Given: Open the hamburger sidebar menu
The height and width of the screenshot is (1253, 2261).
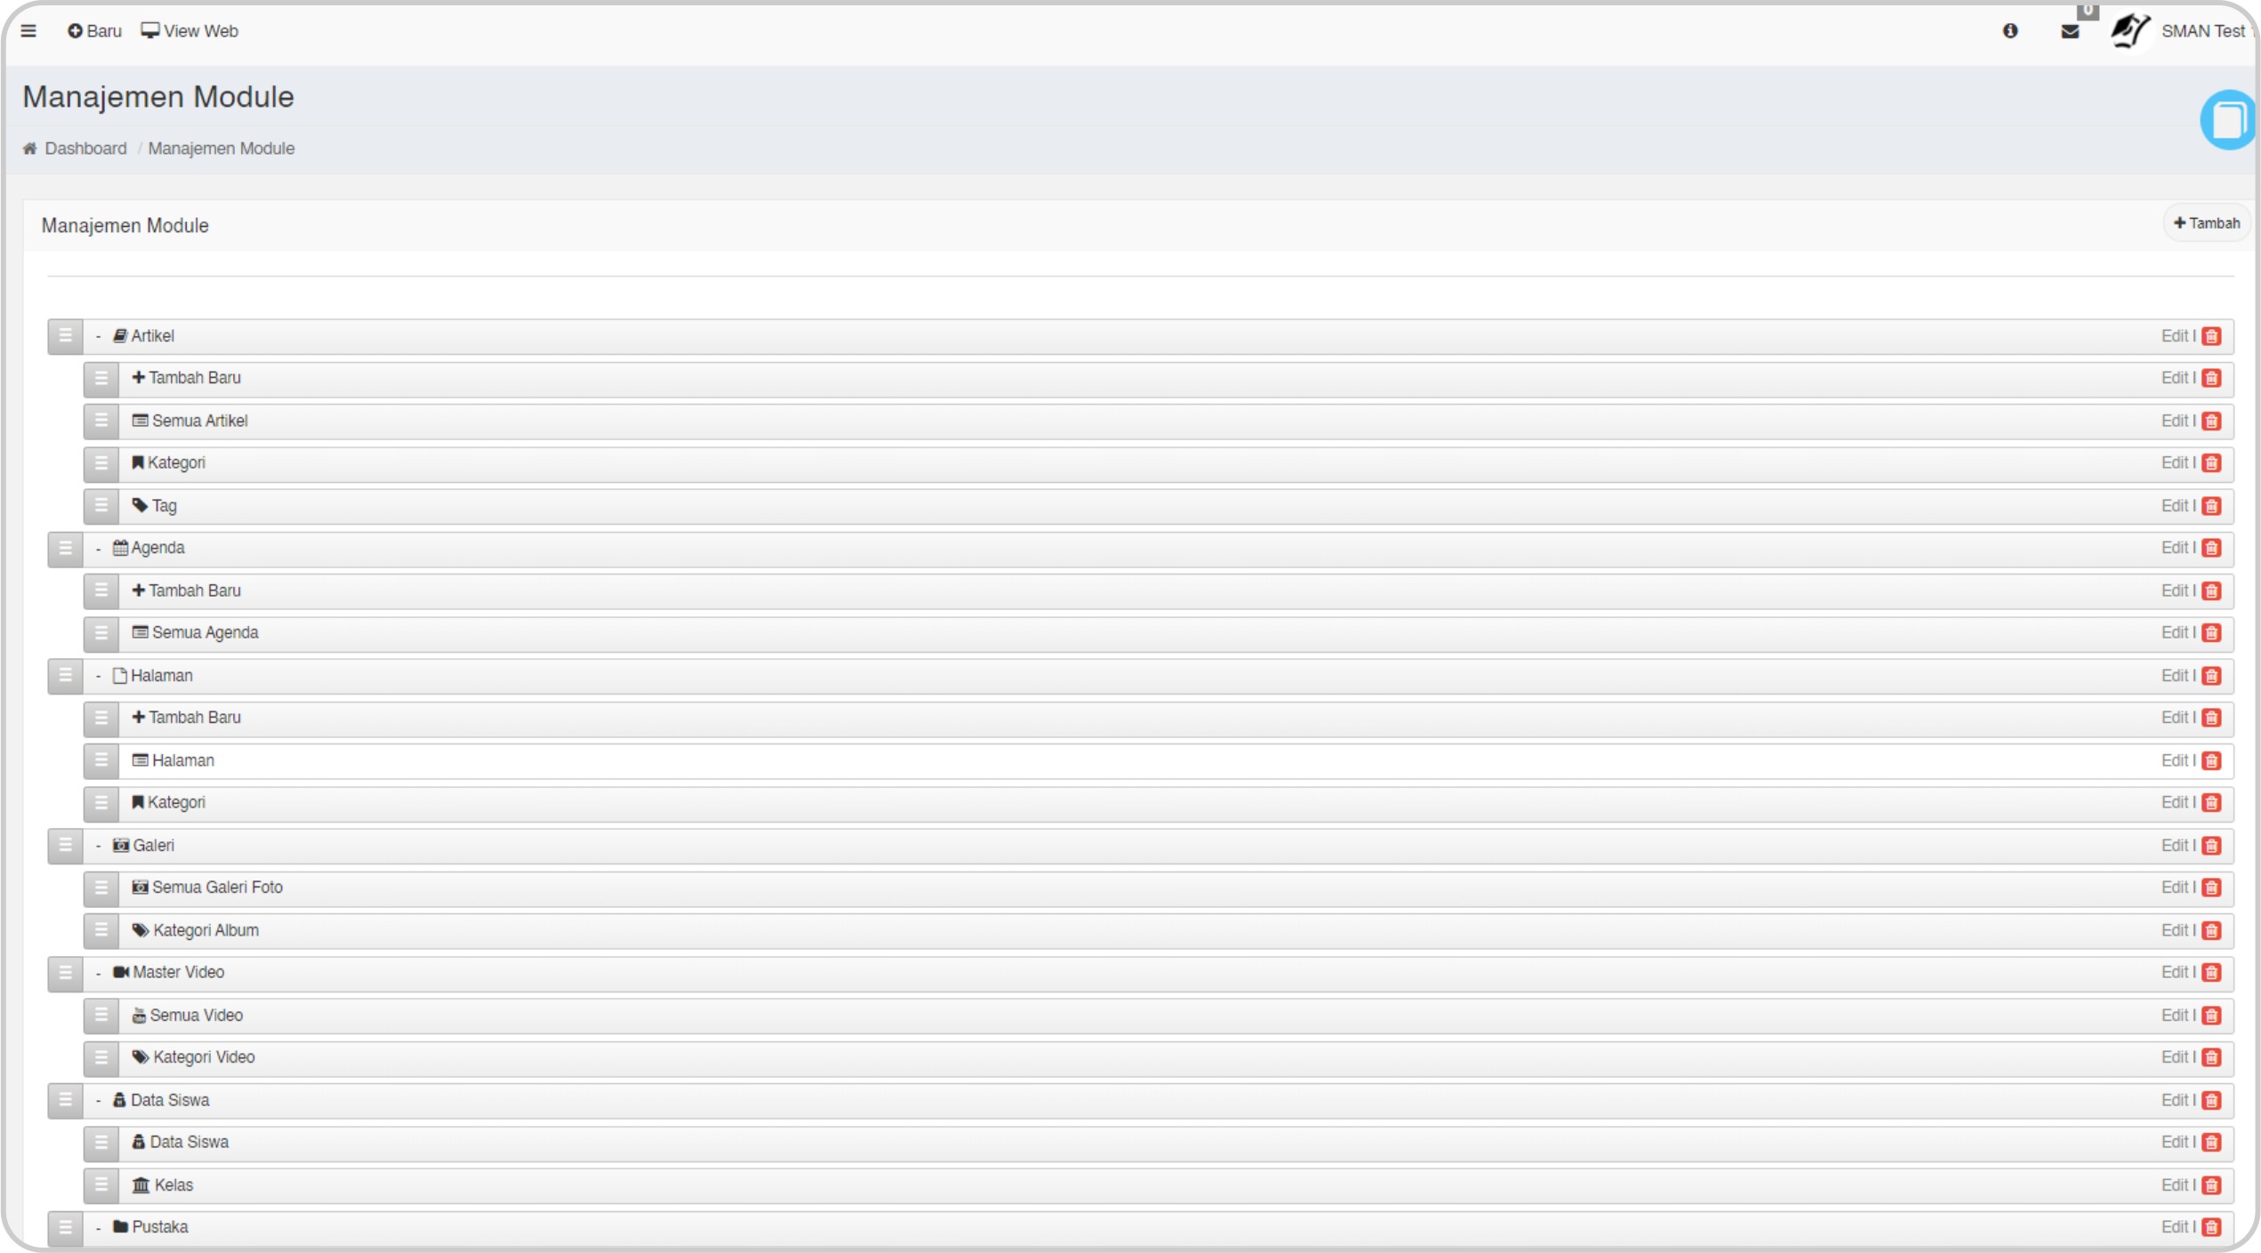Looking at the screenshot, I should coord(28,31).
